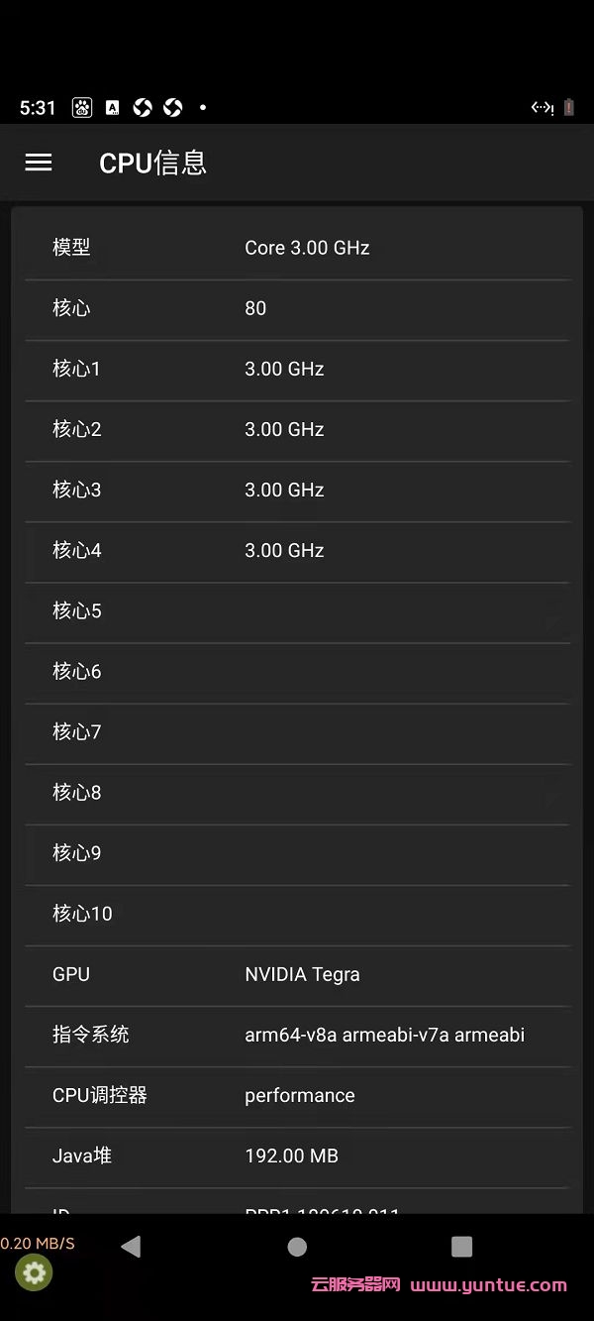Tap the green floating gear icon
Screen dimensions: 594x1321
pyautogui.click(x=35, y=1272)
